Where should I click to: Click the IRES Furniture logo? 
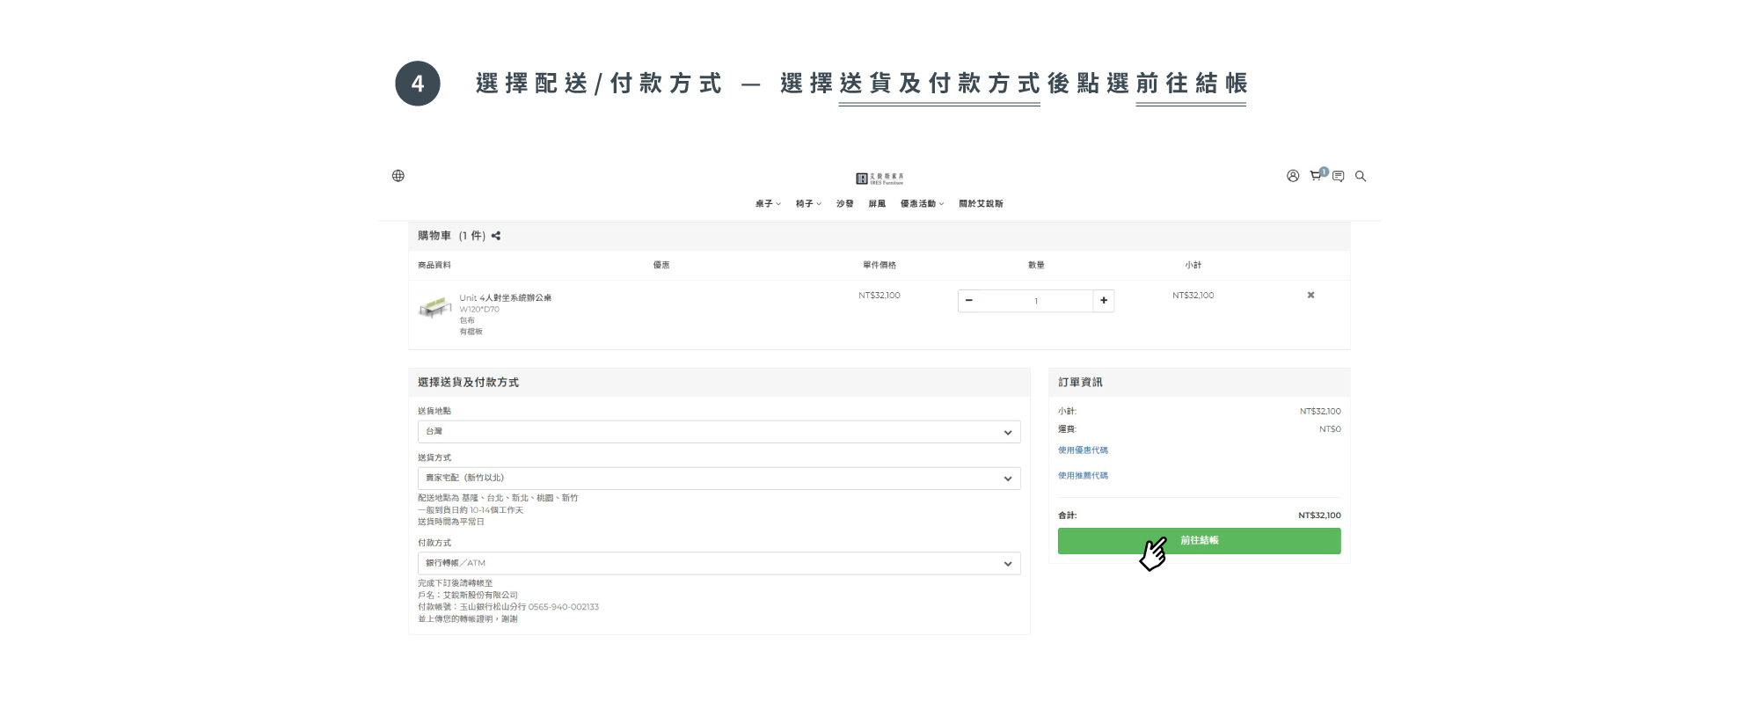pyautogui.click(x=879, y=179)
